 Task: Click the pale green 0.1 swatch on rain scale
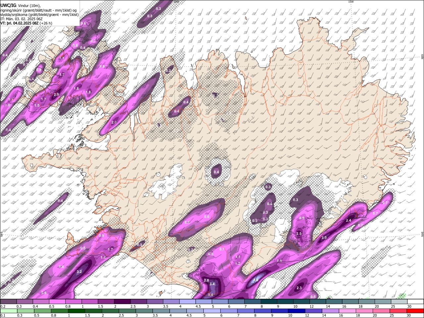[x=9, y=311]
